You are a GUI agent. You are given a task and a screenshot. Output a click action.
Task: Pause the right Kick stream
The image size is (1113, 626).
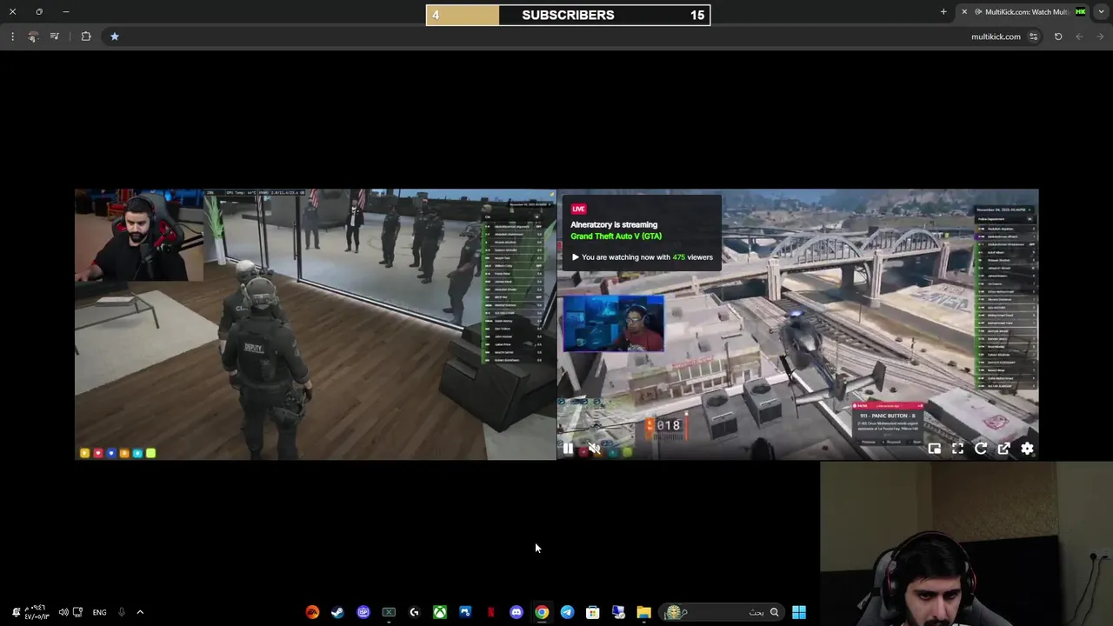(x=568, y=449)
